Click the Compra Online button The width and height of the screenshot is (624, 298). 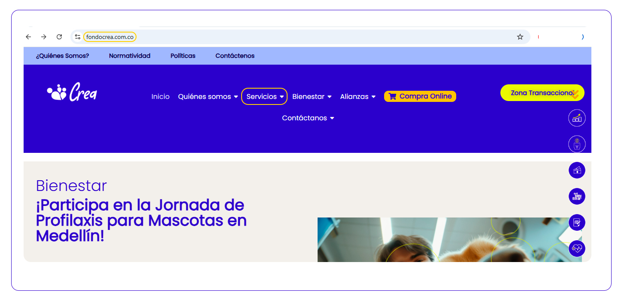[x=420, y=96]
